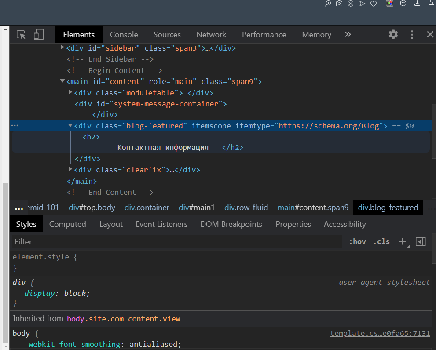Expand the div.clearfix node
436x350 pixels.
pos(70,169)
